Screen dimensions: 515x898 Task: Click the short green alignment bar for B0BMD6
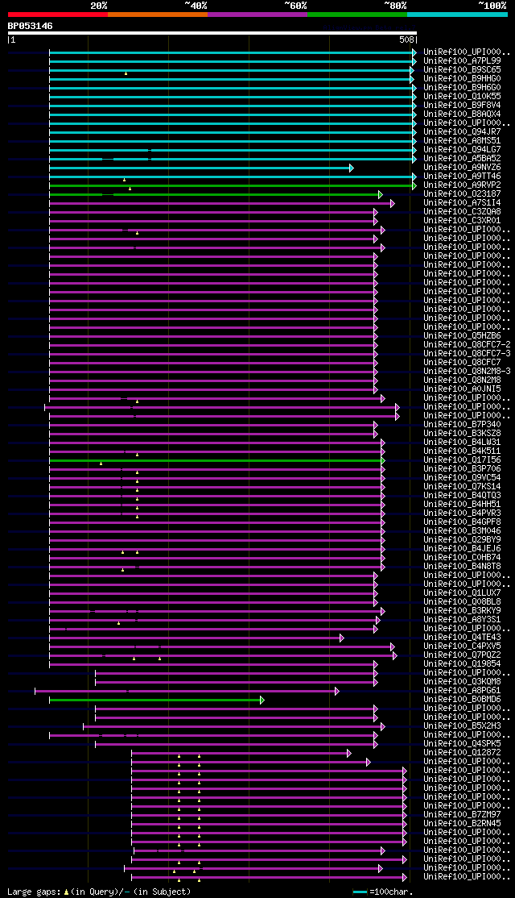point(157,700)
